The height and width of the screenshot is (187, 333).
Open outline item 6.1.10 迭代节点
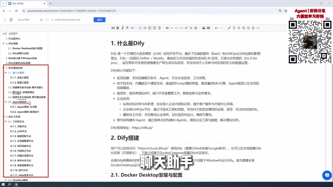(x=19, y=170)
